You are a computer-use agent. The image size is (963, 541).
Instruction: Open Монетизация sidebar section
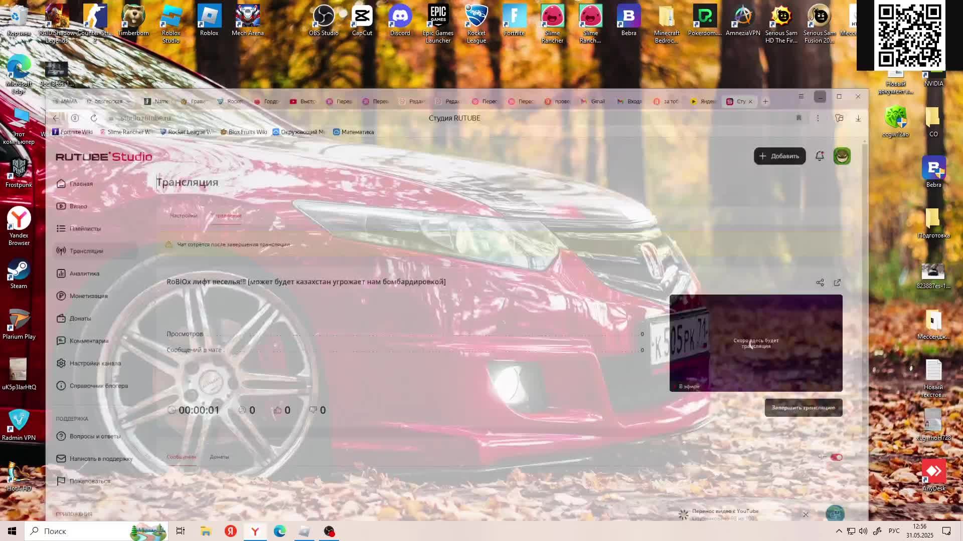point(88,296)
